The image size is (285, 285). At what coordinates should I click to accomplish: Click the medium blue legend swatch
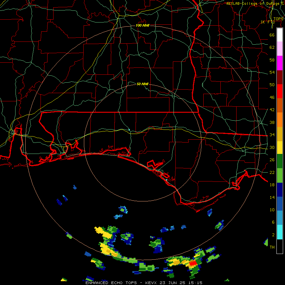tap(280, 204)
